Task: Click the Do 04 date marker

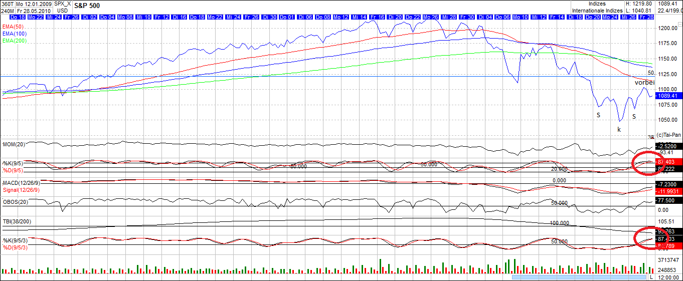Action: click(x=108, y=17)
